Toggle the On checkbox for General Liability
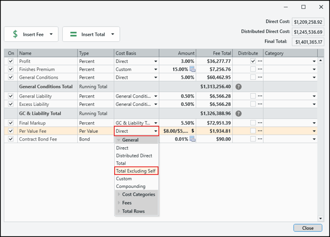Screen dimensions: 330x237 [x=10, y=96]
